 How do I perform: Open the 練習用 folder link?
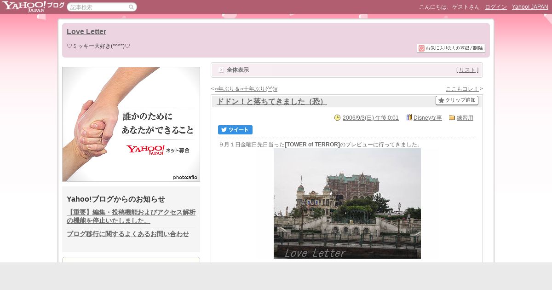click(465, 118)
